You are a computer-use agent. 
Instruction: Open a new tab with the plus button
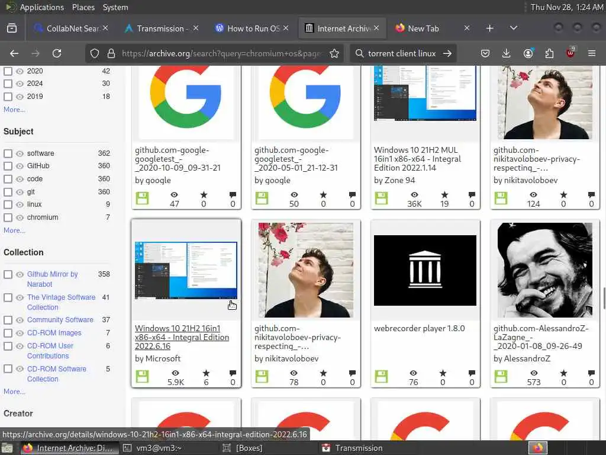(489, 28)
